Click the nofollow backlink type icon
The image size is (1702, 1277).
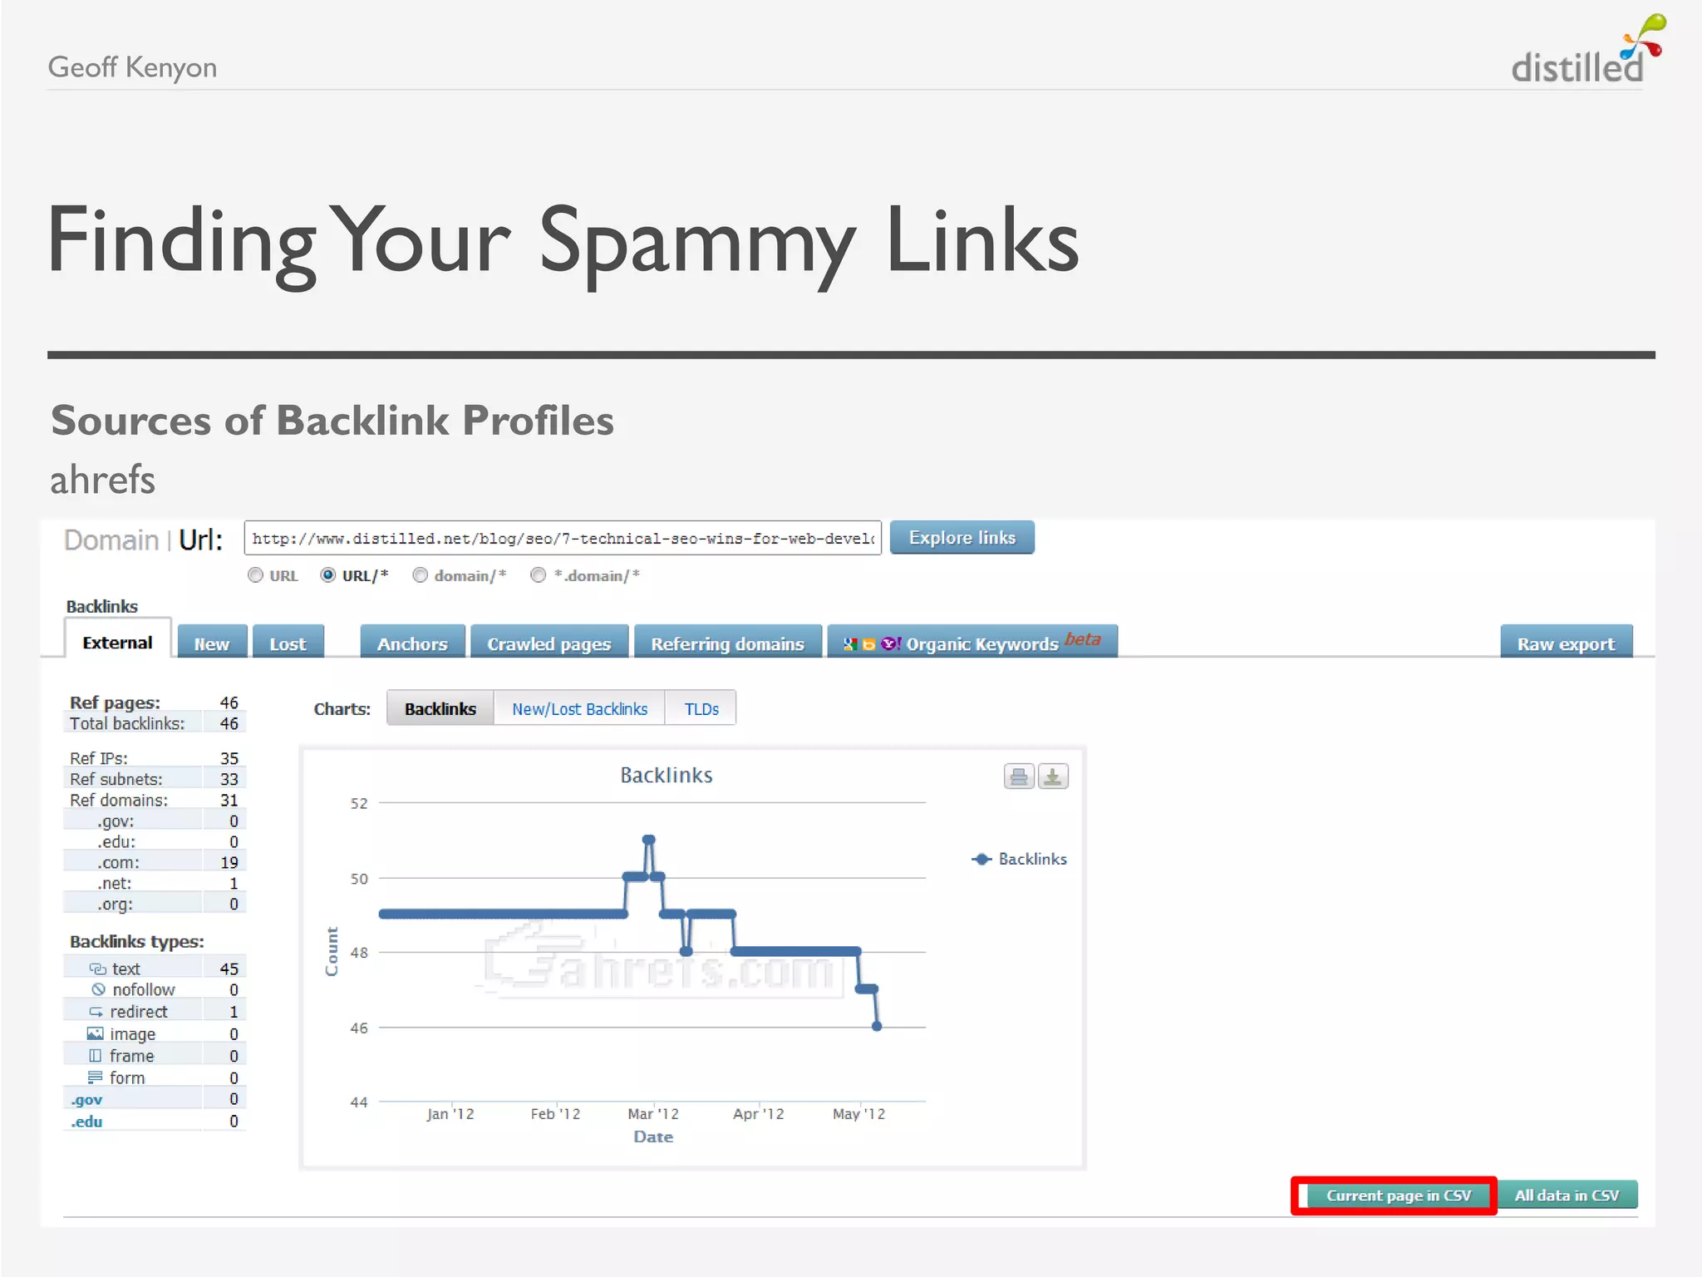[x=98, y=989]
